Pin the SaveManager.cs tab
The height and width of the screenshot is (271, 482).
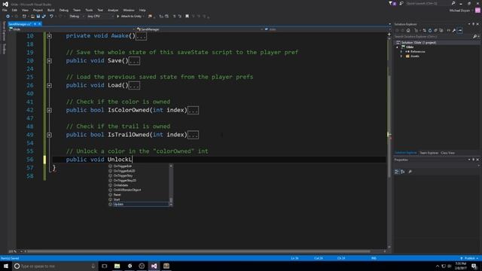point(35,24)
